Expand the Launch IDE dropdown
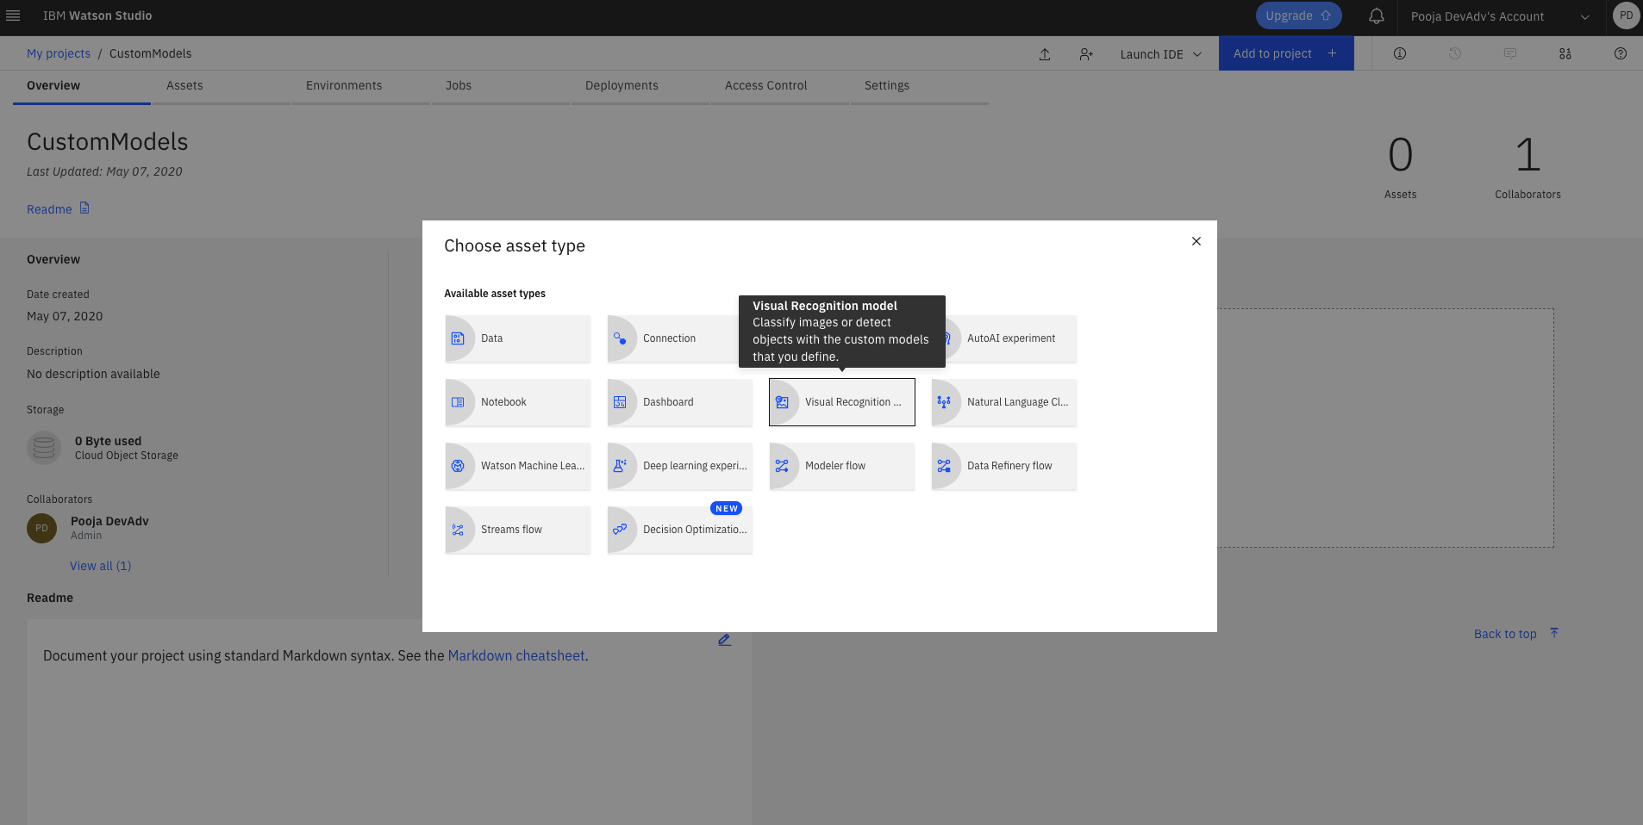The image size is (1643, 825). pos(1160,54)
